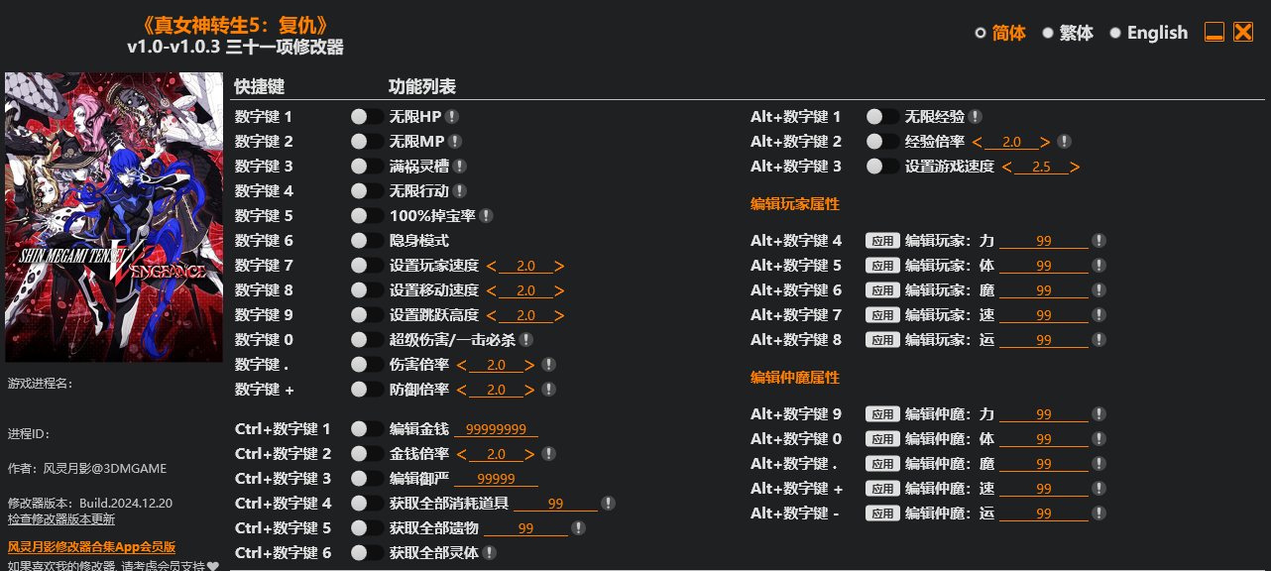Viewport: 1271px width, 571px height.
Task: Toggle 获取全部灵体 switch
Action: (367, 553)
